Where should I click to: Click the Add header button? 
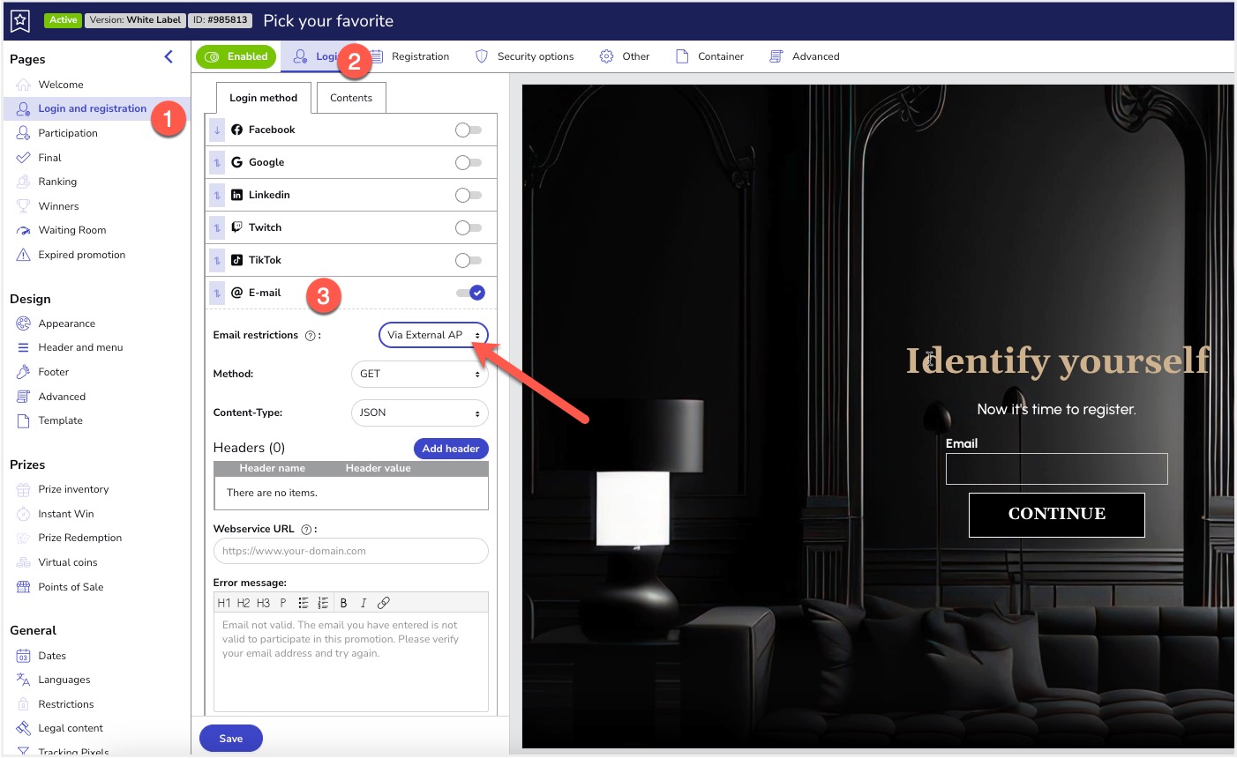pyautogui.click(x=451, y=449)
